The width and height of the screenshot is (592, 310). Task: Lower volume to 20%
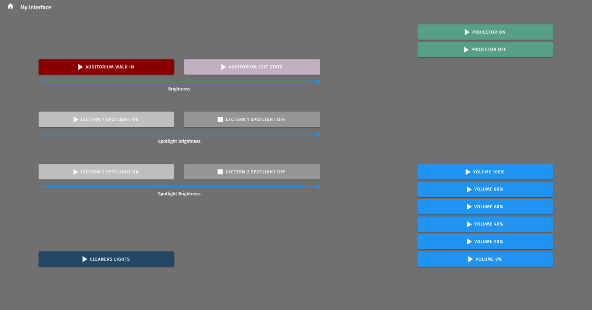(485, 242)
